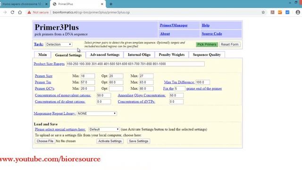
Task: Click the Max Tm Difference link
Action: 179,82
